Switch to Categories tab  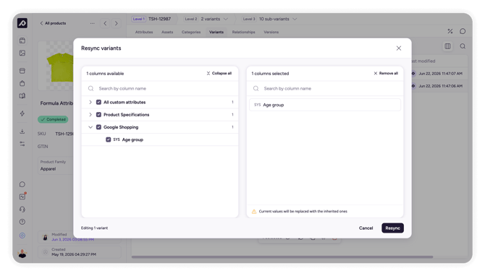click(191, 32)
